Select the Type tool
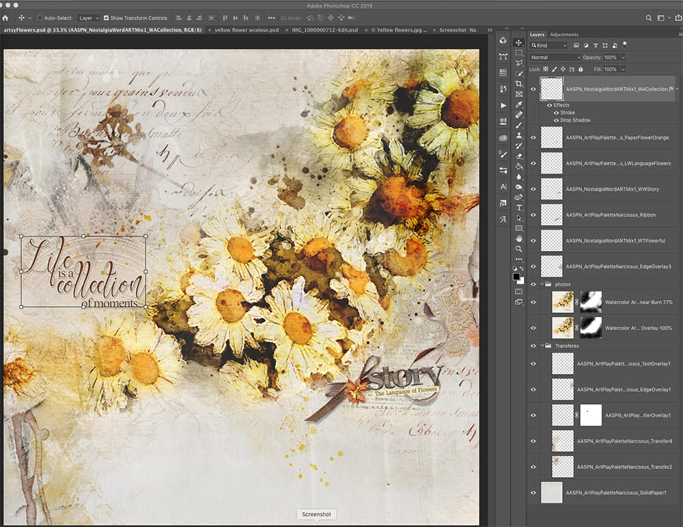Image resolution: width=683 pixels, height=527 pixels. (518, 208)
